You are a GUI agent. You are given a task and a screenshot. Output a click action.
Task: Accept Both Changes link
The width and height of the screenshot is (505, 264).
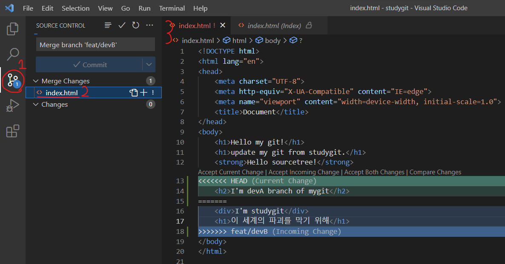click(374, 172)
